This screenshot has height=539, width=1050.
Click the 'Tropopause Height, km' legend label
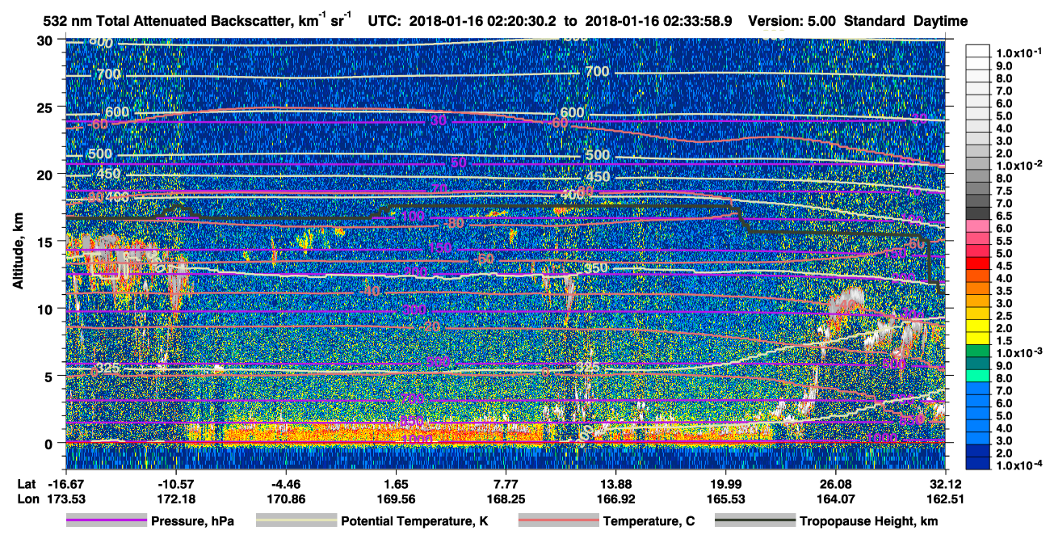(868, 522)
